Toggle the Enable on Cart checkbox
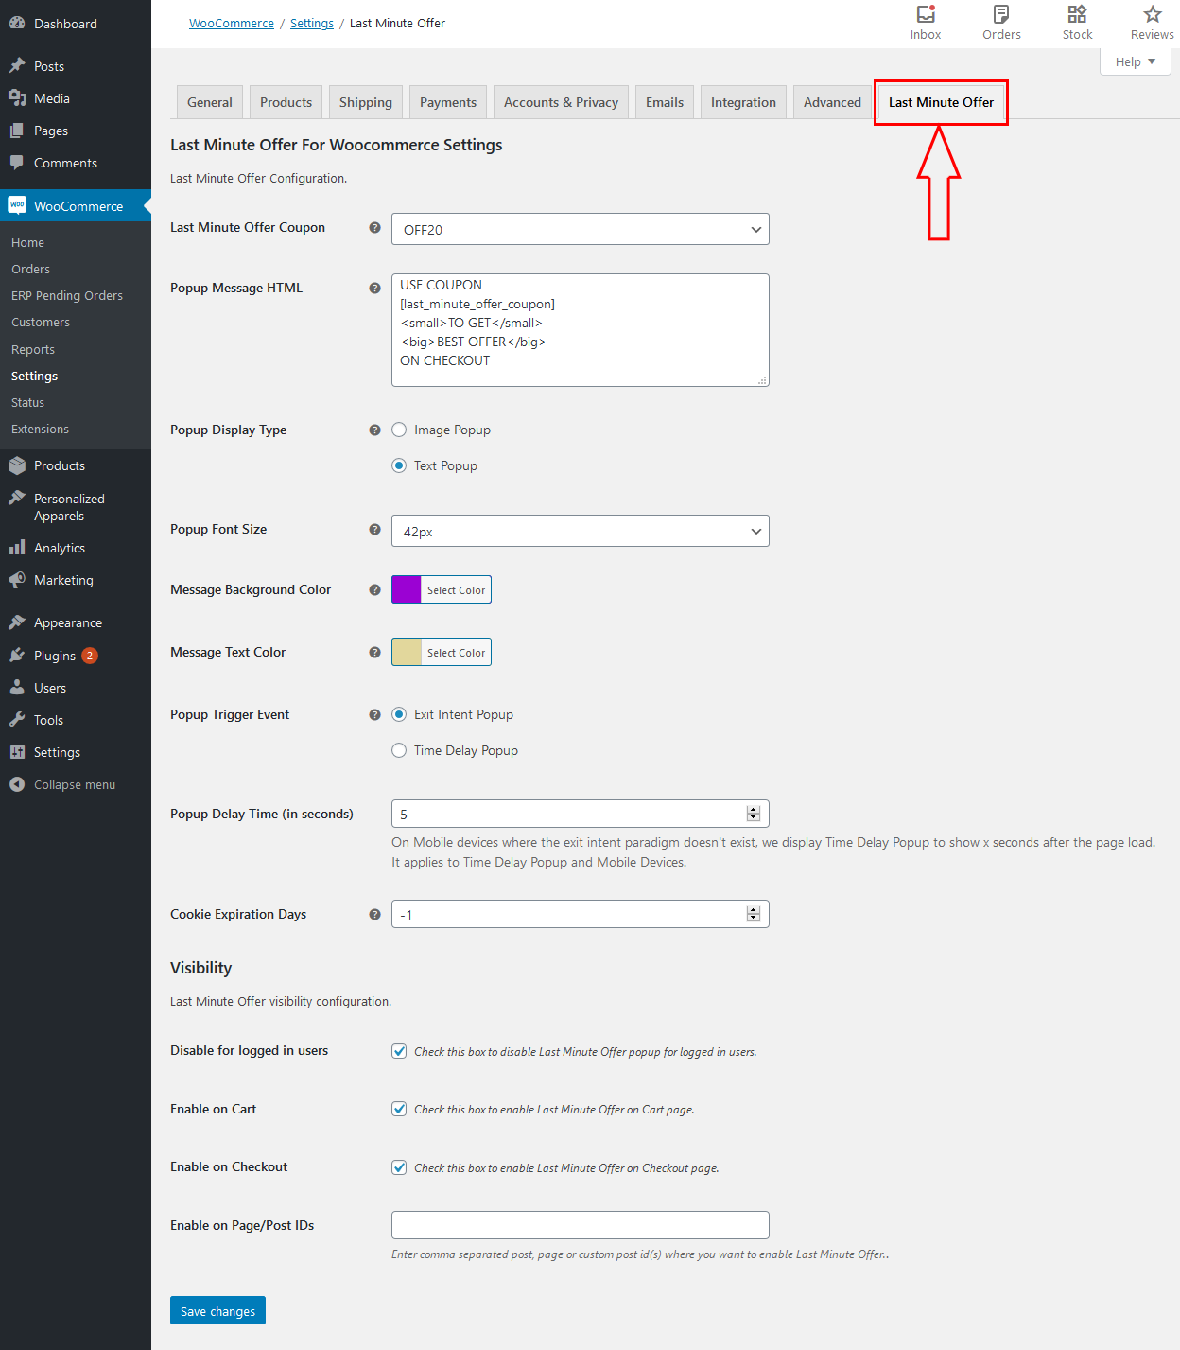1180x1350 pixels. coord(399,1109)
